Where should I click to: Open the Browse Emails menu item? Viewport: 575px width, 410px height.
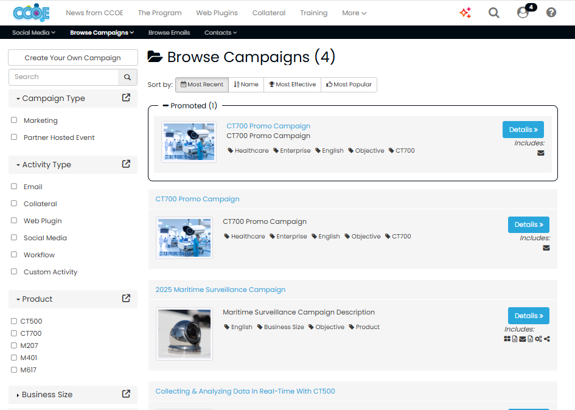(x=170, y=32)
